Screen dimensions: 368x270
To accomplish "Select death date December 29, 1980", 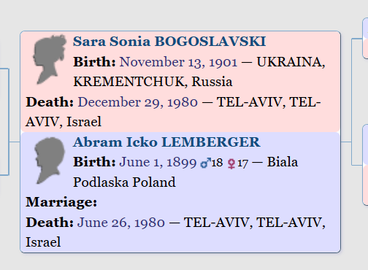I will point(137,102).
